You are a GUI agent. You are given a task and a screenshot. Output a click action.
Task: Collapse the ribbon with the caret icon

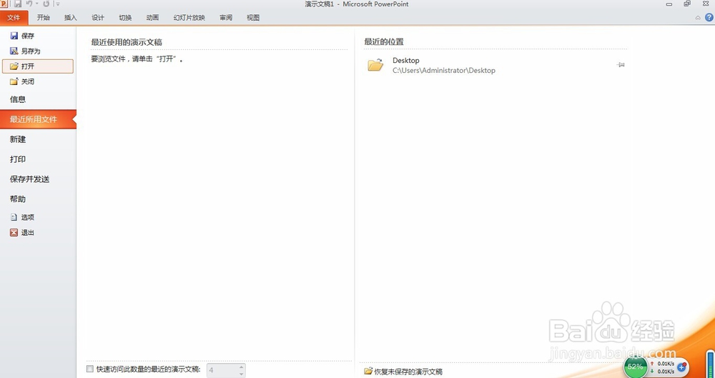click(698, 18)
